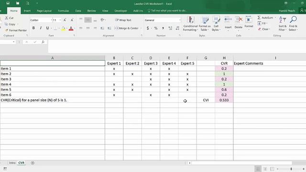The height and width of the screenshot is (172, 306).
Task: Add a new sheet with plus icon
Action: (33, 163)
